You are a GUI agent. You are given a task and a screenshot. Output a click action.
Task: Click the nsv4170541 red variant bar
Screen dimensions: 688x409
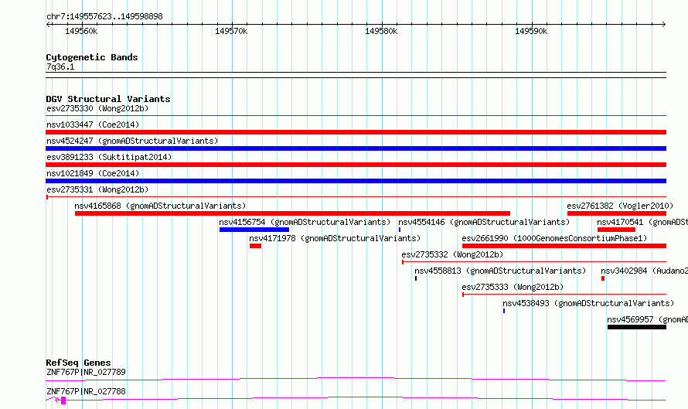pyautogui.click(x=616, y=230)
